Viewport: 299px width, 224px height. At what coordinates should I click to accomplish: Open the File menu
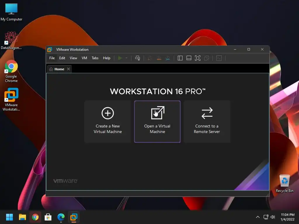(52, 58)
